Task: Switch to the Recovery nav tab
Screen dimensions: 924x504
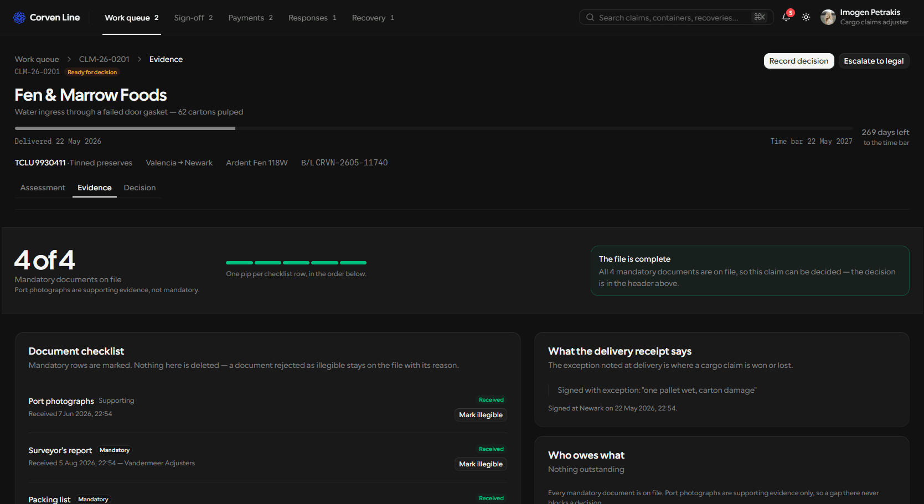Action: click(x=373, y=18)
